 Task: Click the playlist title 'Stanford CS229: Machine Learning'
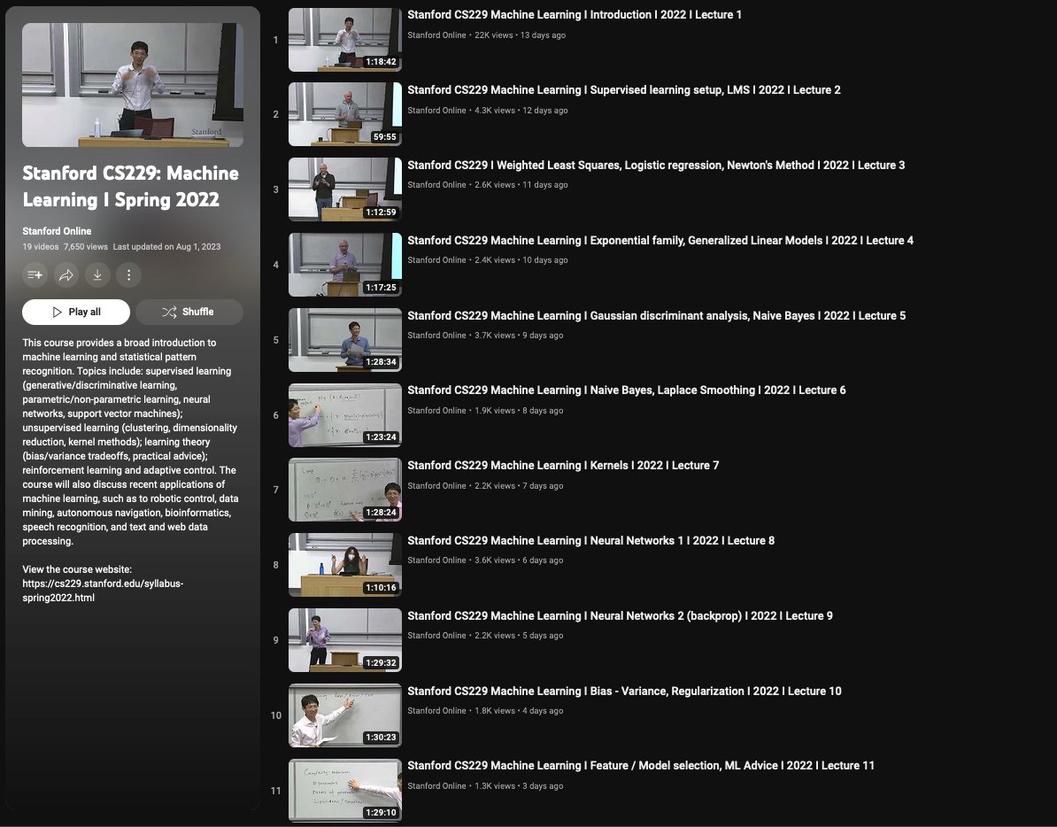point(130,187)
